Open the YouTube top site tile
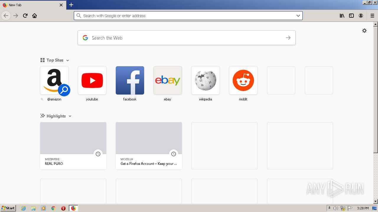The width and height of the screenshot is (378, 212). pyautogui.click(x=92, y=80)
